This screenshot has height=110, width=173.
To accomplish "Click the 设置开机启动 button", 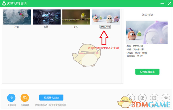I will [x=51, y=97].
